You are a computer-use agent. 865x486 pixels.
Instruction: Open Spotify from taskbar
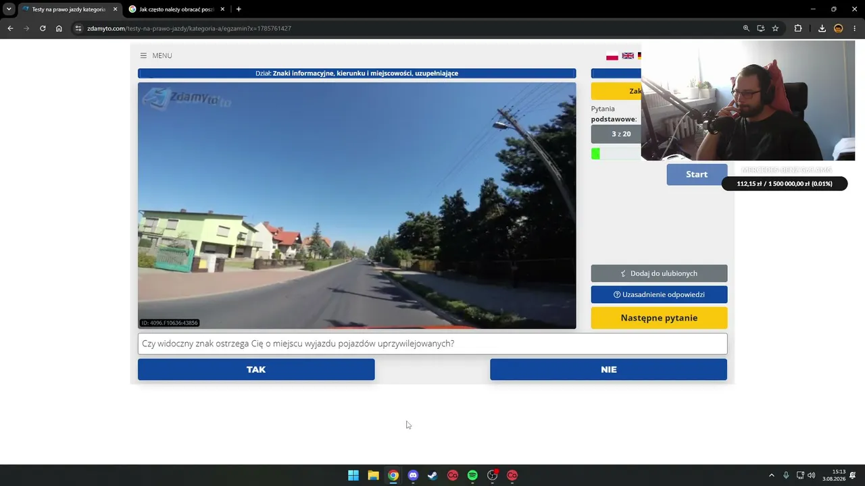472,475
